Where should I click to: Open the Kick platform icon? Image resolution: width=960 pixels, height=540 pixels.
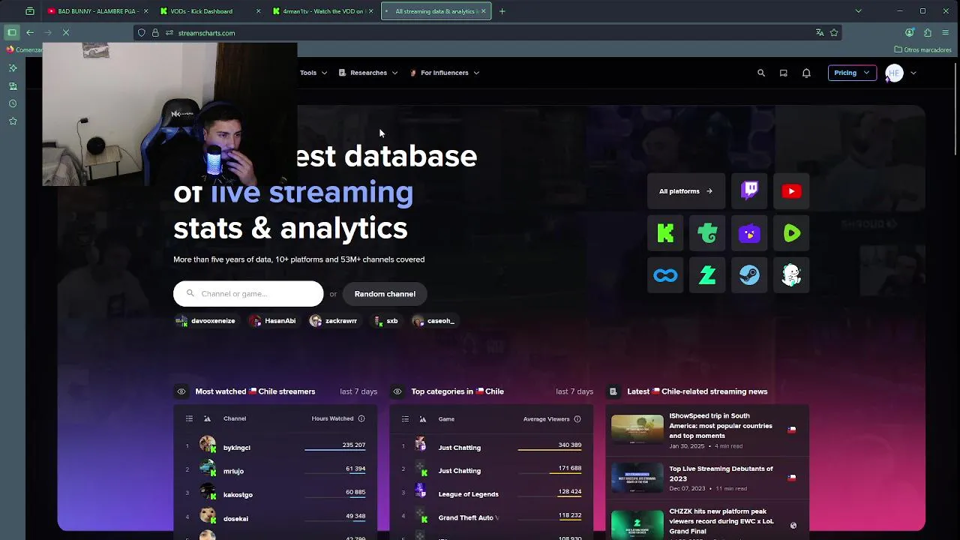click(x=665, y=233)
